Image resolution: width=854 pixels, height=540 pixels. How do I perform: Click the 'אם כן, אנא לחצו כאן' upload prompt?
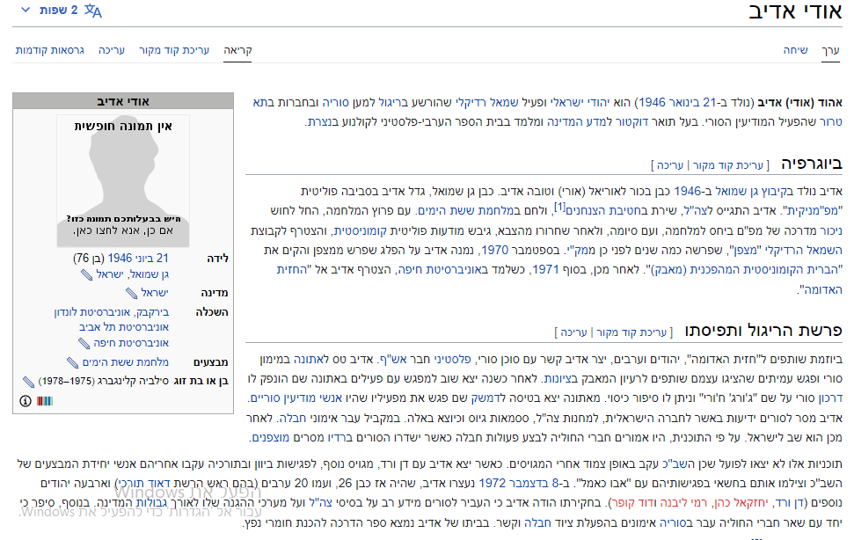[123, 230]
